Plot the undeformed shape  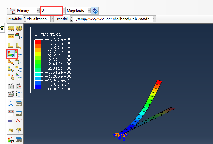click(x=11, y=45)
